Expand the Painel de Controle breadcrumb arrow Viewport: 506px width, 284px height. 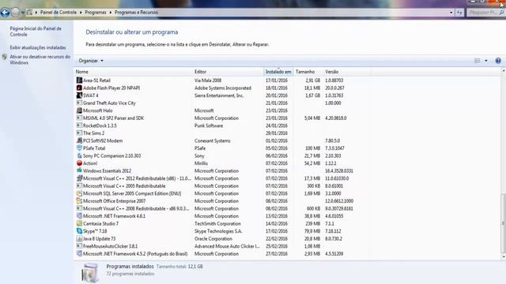[x=81, y=13]
